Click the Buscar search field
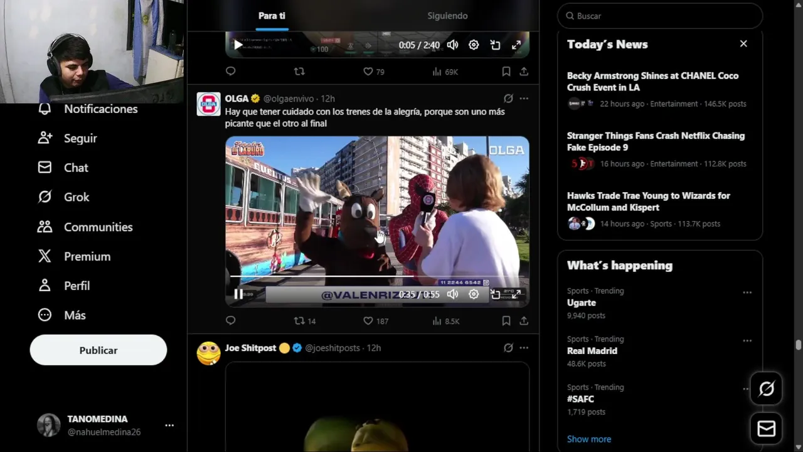The image size is (803, 452). [x=660, y=16]
